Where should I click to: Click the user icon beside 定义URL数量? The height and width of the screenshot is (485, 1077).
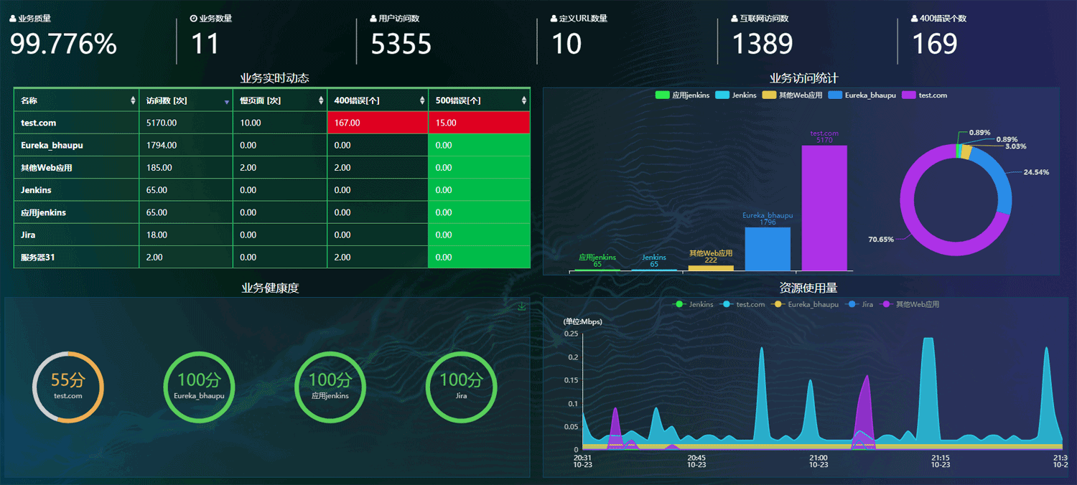point(554,19)
